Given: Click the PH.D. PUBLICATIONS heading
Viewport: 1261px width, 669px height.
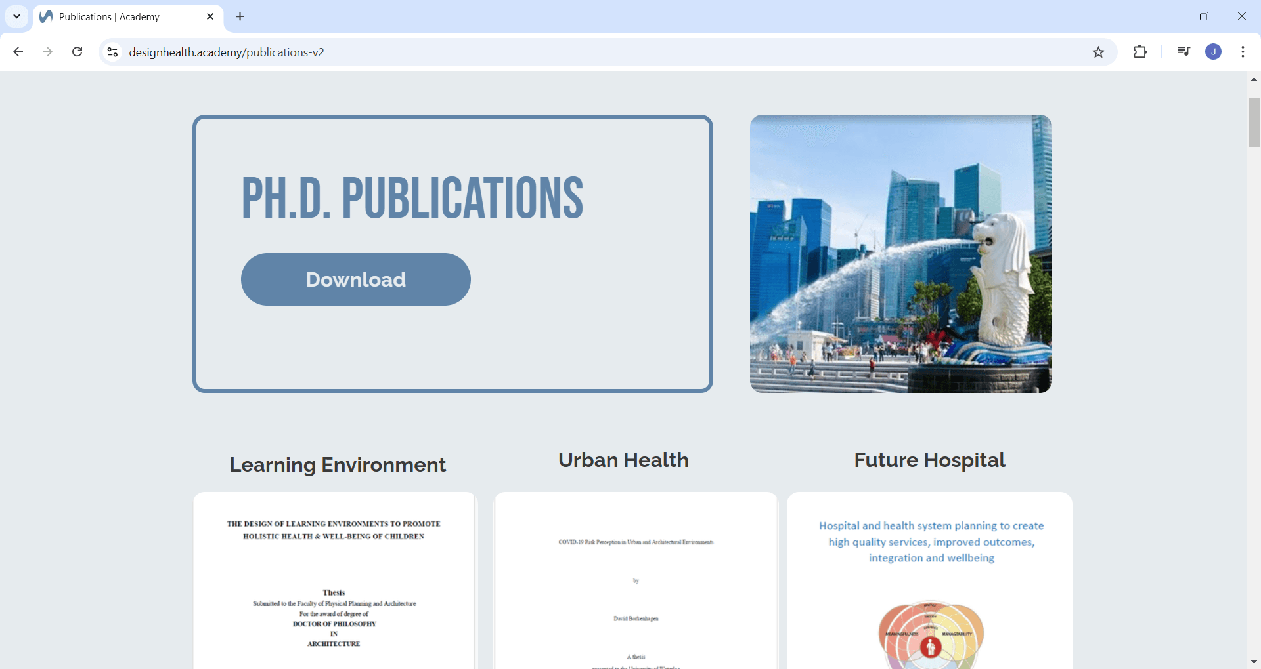Looking at the screenshot, I should [x=412, y=198].
